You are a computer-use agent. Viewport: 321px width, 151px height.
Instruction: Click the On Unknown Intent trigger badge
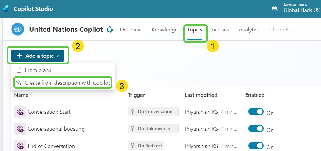pyautogui.click(x=153, y=129)
